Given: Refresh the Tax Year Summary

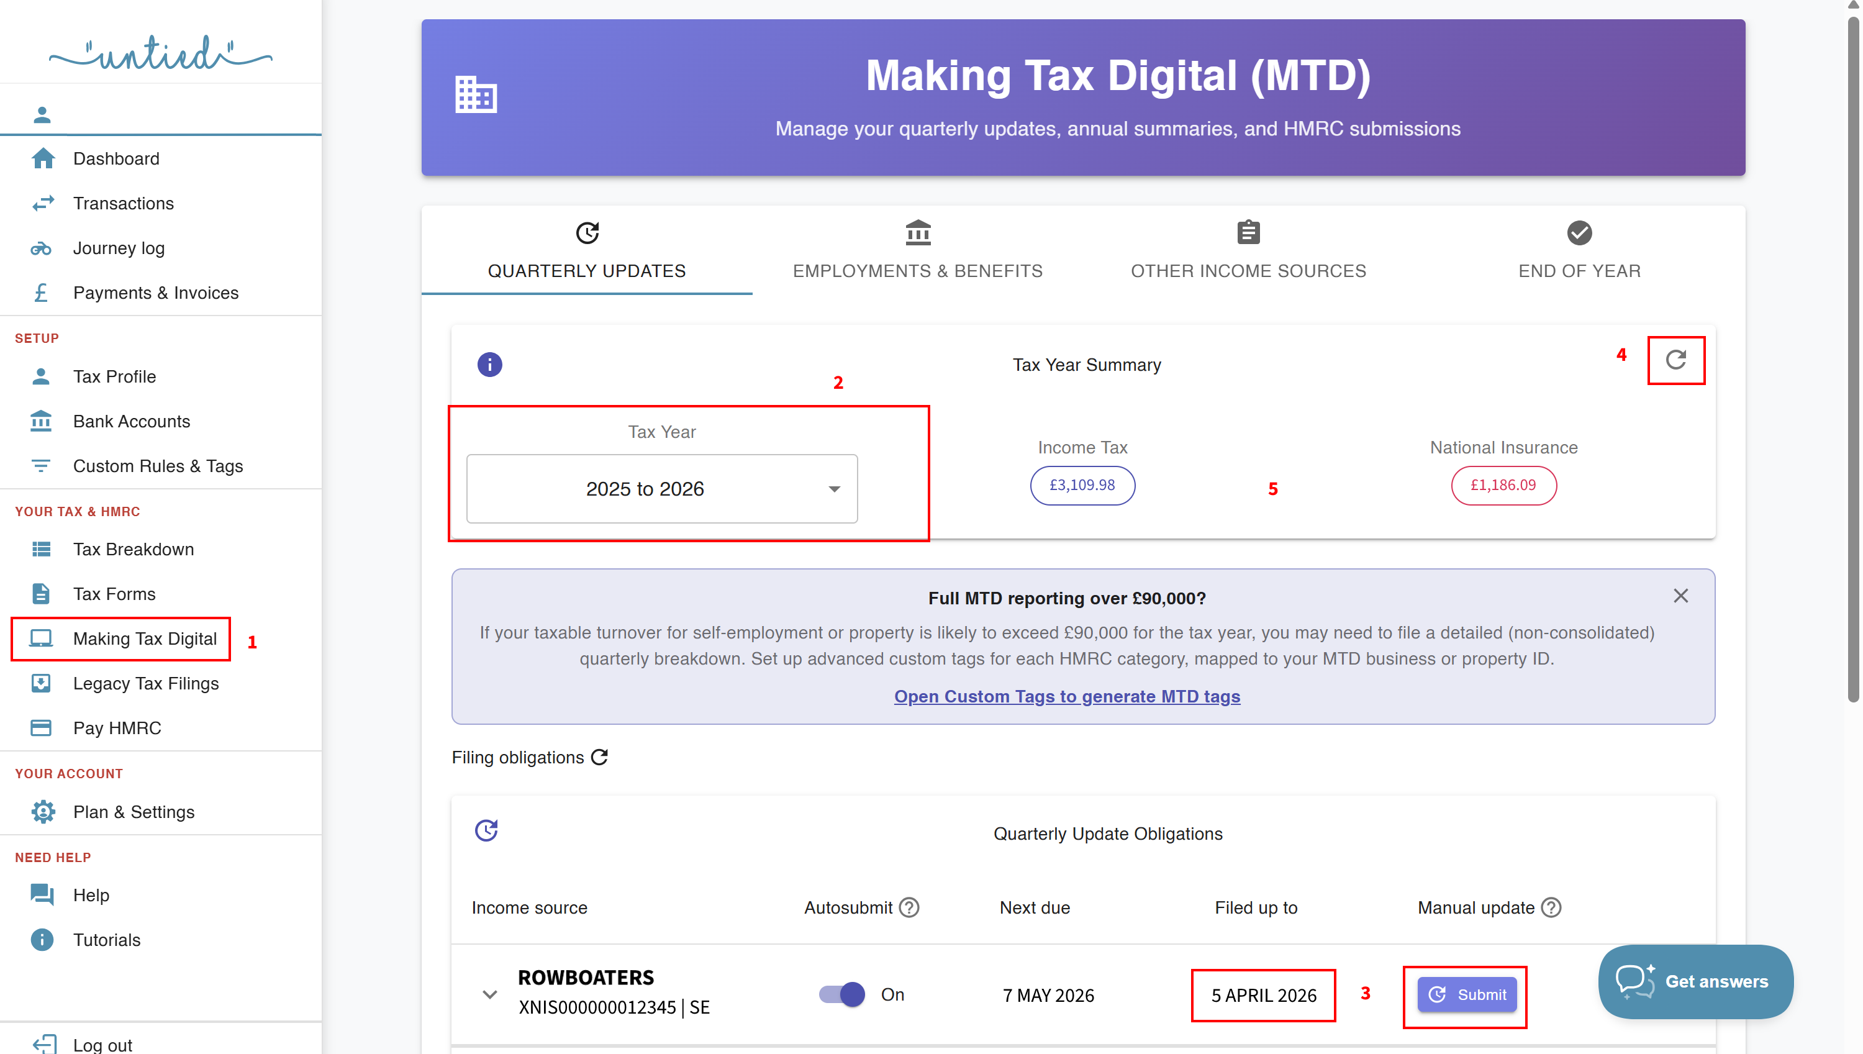Looking at the screenshot, I should tap(1675, 360).
